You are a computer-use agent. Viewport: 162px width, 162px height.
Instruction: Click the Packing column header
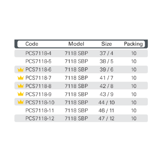[133, 44]
